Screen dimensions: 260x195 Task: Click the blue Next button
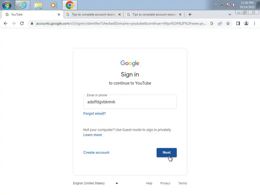click(167, 153)
